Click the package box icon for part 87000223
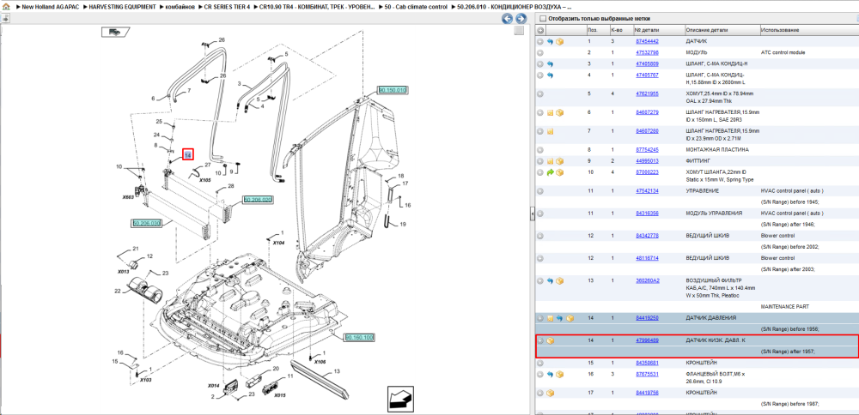 (x=559, y=172)
